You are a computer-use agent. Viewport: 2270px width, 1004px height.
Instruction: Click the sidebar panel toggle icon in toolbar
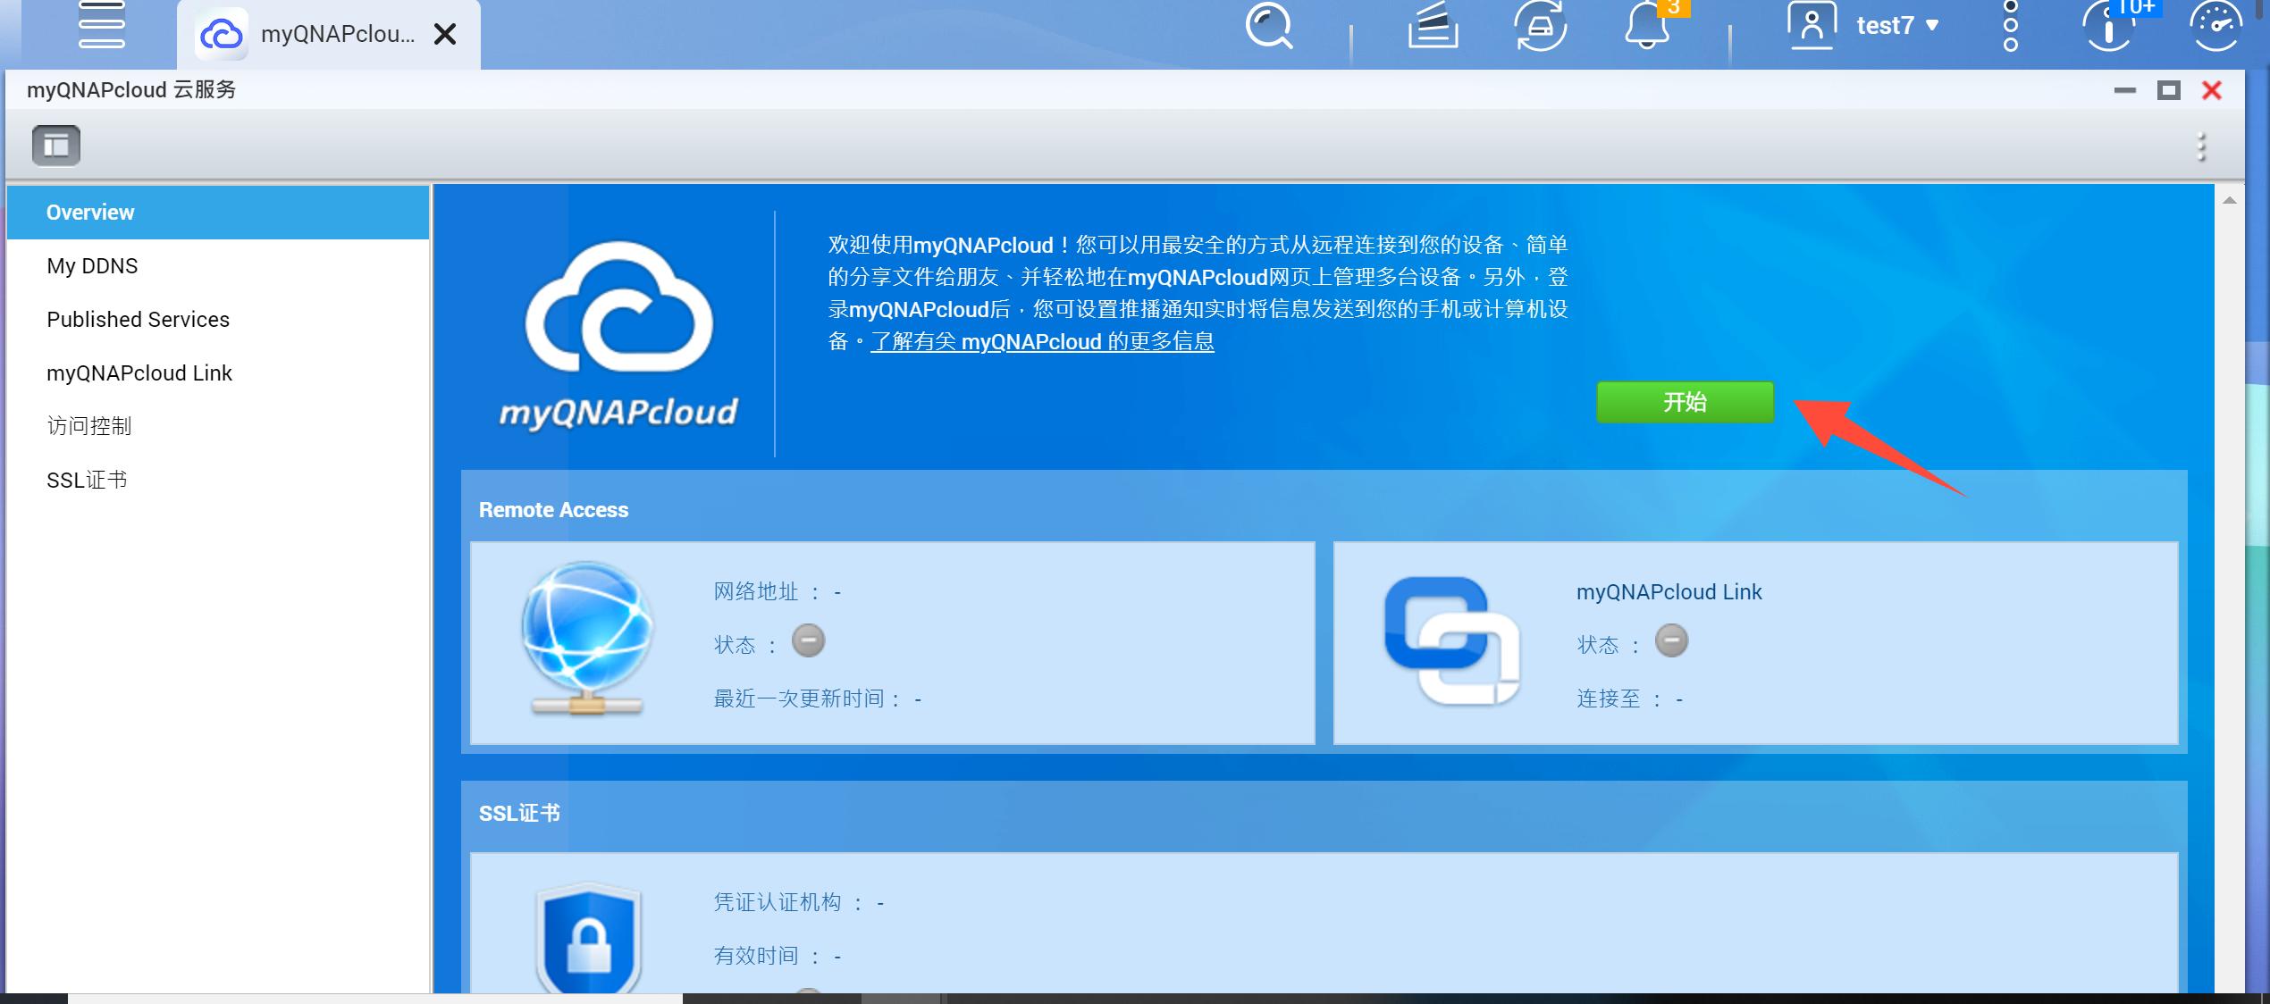pos(55,145)
